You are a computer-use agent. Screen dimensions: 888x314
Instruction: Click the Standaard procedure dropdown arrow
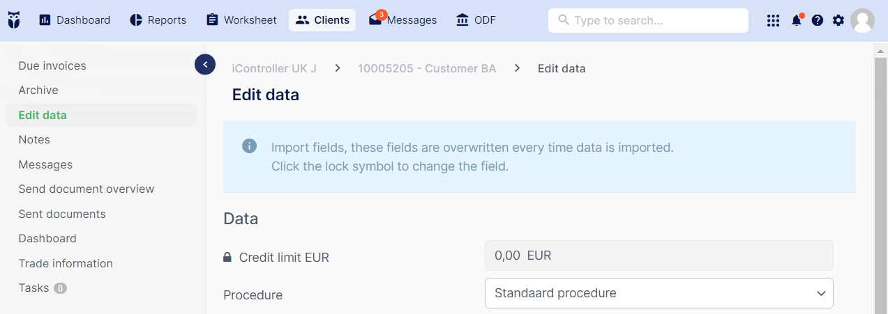(x=820, y=294)
